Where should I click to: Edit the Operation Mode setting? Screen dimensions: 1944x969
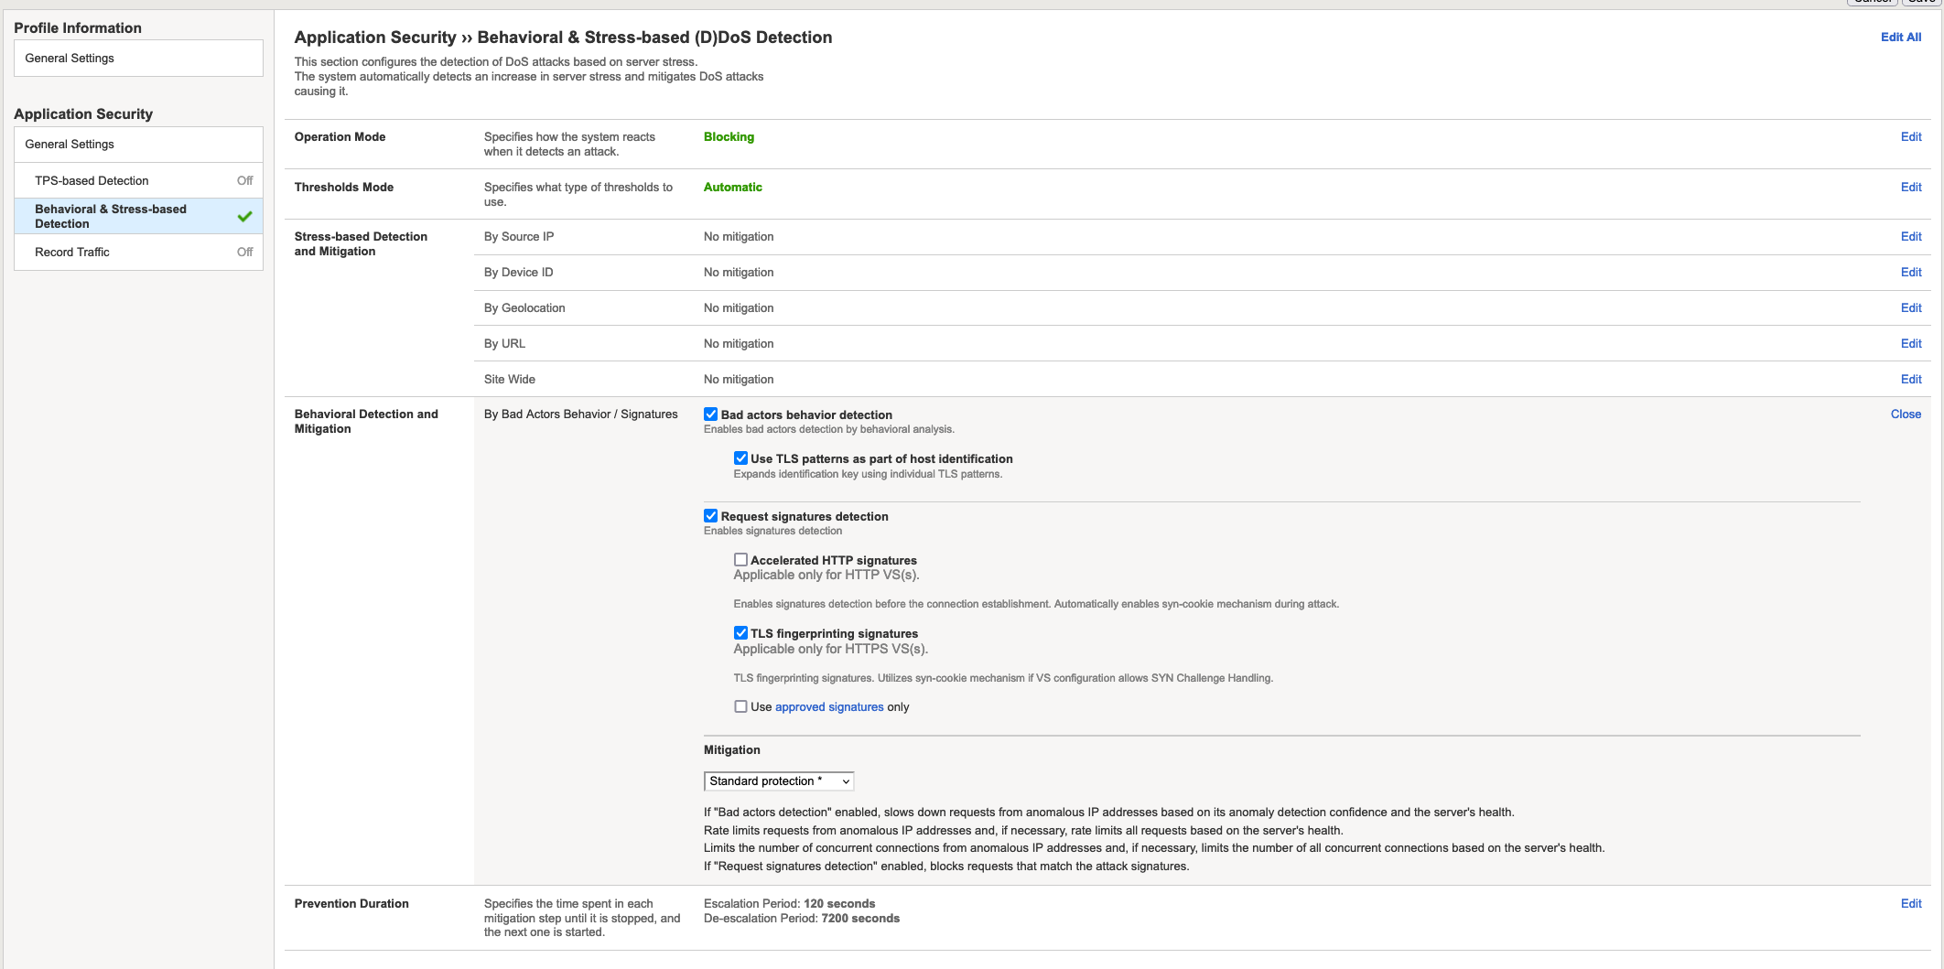click(1910, 137)
